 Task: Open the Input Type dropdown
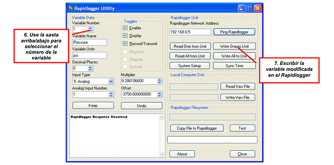(x=111, y=81)
